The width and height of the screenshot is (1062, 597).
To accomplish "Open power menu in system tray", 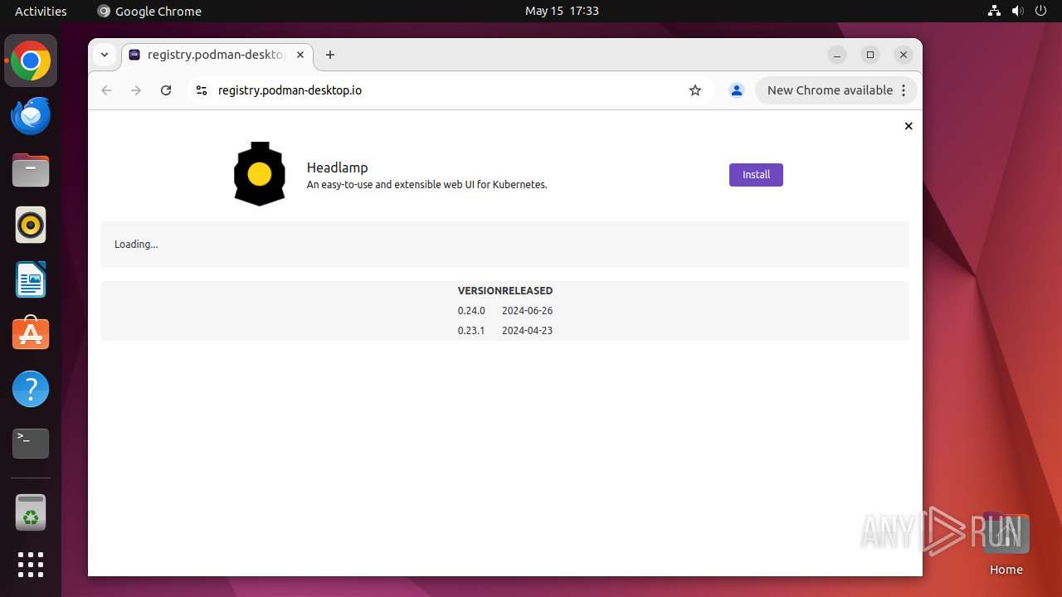I will pos(1040,11).
